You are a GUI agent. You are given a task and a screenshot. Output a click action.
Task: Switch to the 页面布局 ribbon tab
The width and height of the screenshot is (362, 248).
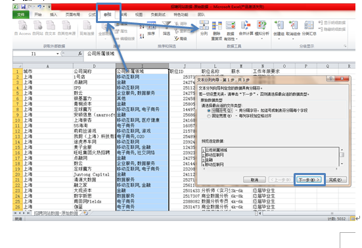tap(72, 14)
